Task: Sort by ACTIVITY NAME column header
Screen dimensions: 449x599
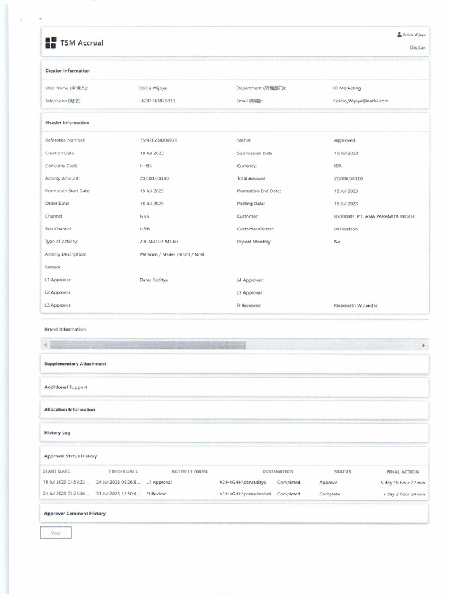Action: click(x=190, y=471)
